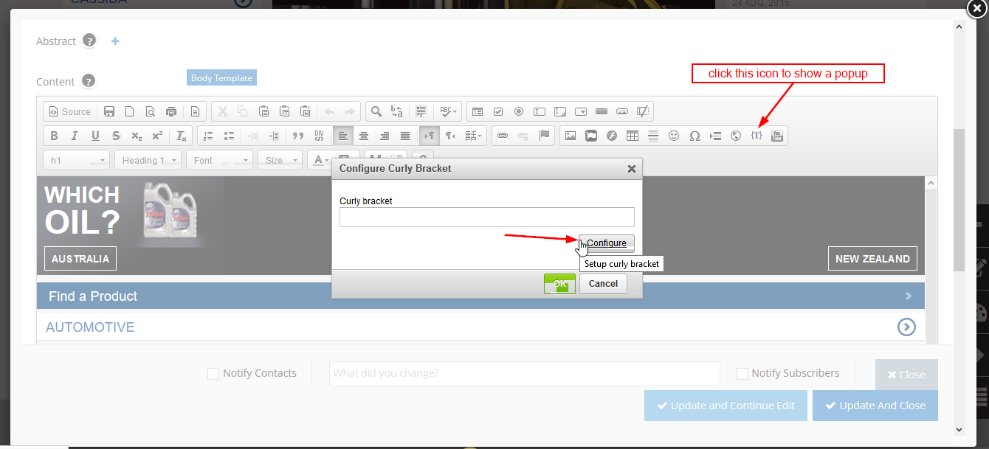Click Cancel in Configure Curly Bracket dialog
989x449 pixels.
tap(603, 284)
